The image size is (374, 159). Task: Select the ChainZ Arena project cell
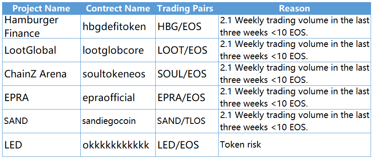(41, 74)
